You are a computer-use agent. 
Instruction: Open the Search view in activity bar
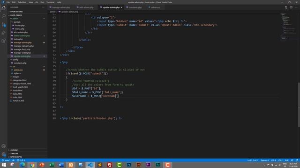4,16
